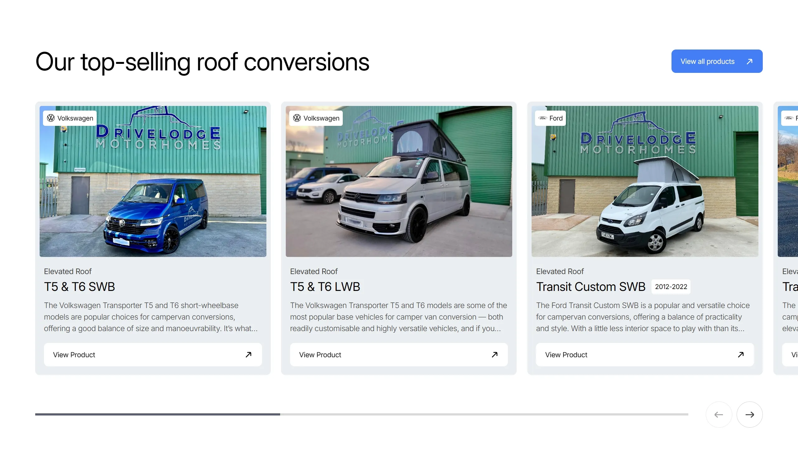Click the next carousel arrow button

[x=749, y=415]
